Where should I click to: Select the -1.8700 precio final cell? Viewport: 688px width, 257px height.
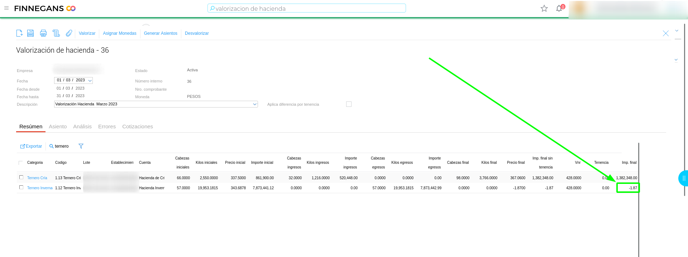click(x=519, y=188)
